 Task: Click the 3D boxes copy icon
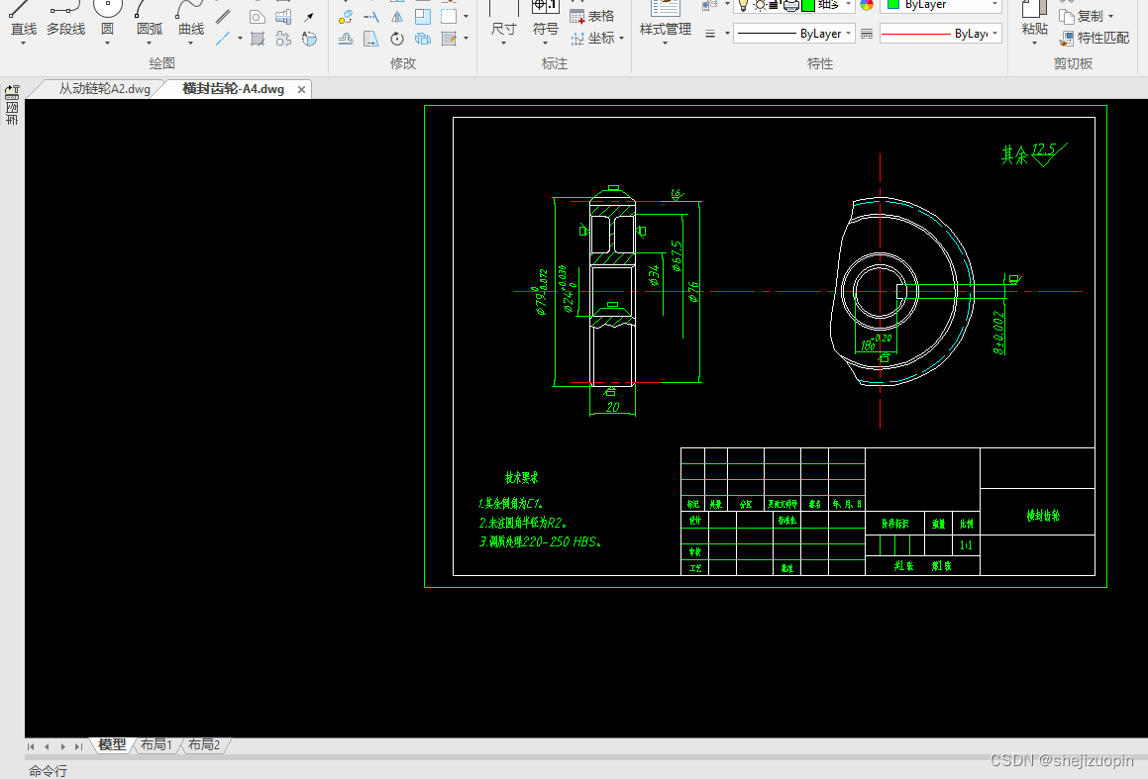click(x=422, y=38)
